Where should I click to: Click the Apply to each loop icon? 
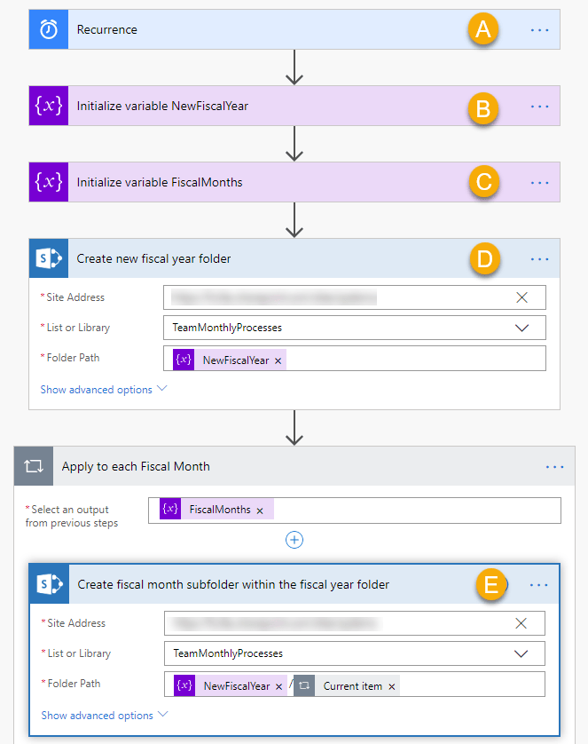34,466
